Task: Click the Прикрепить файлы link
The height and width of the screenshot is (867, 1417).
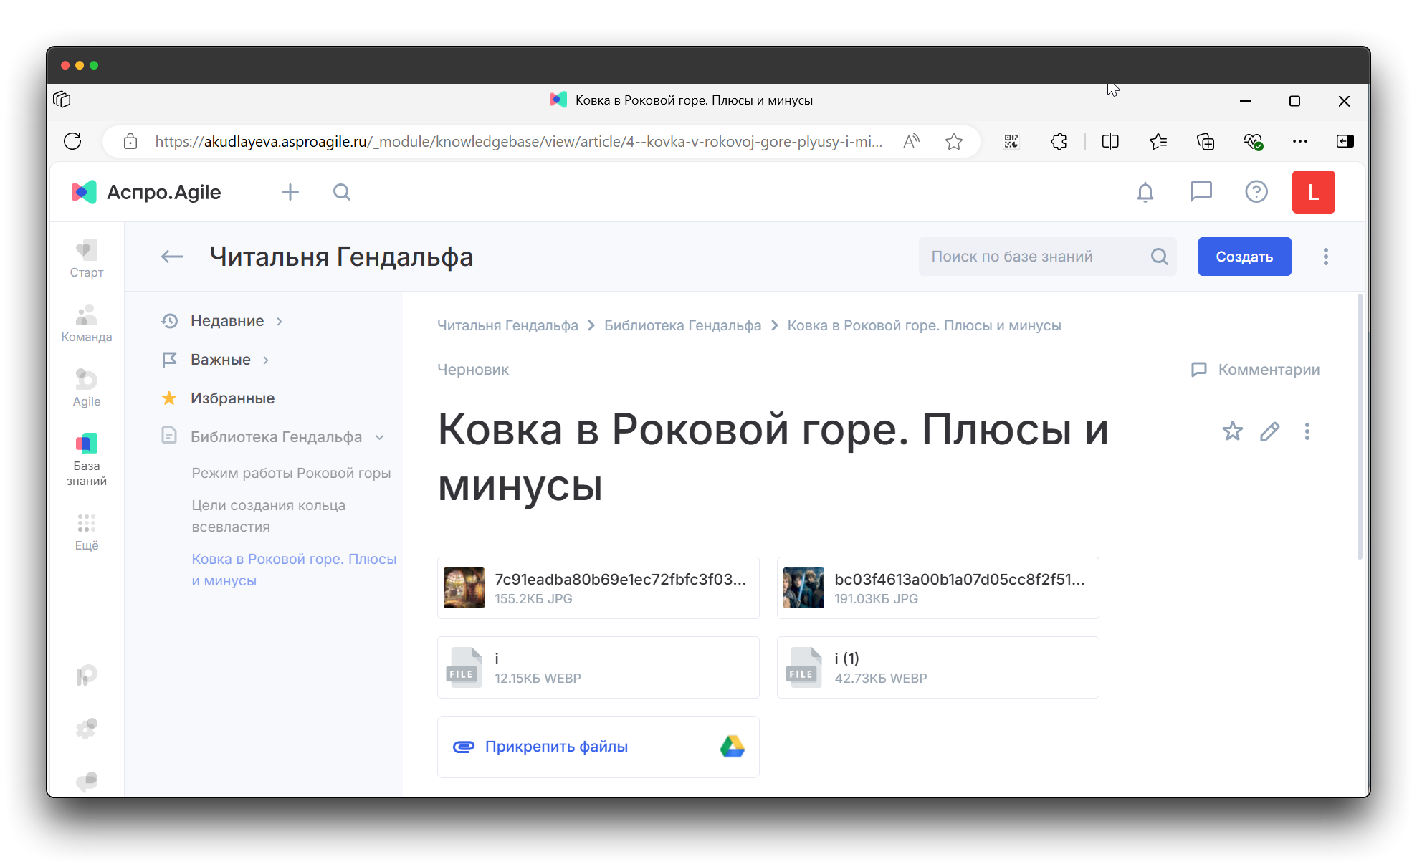Action: coord(556,747)
